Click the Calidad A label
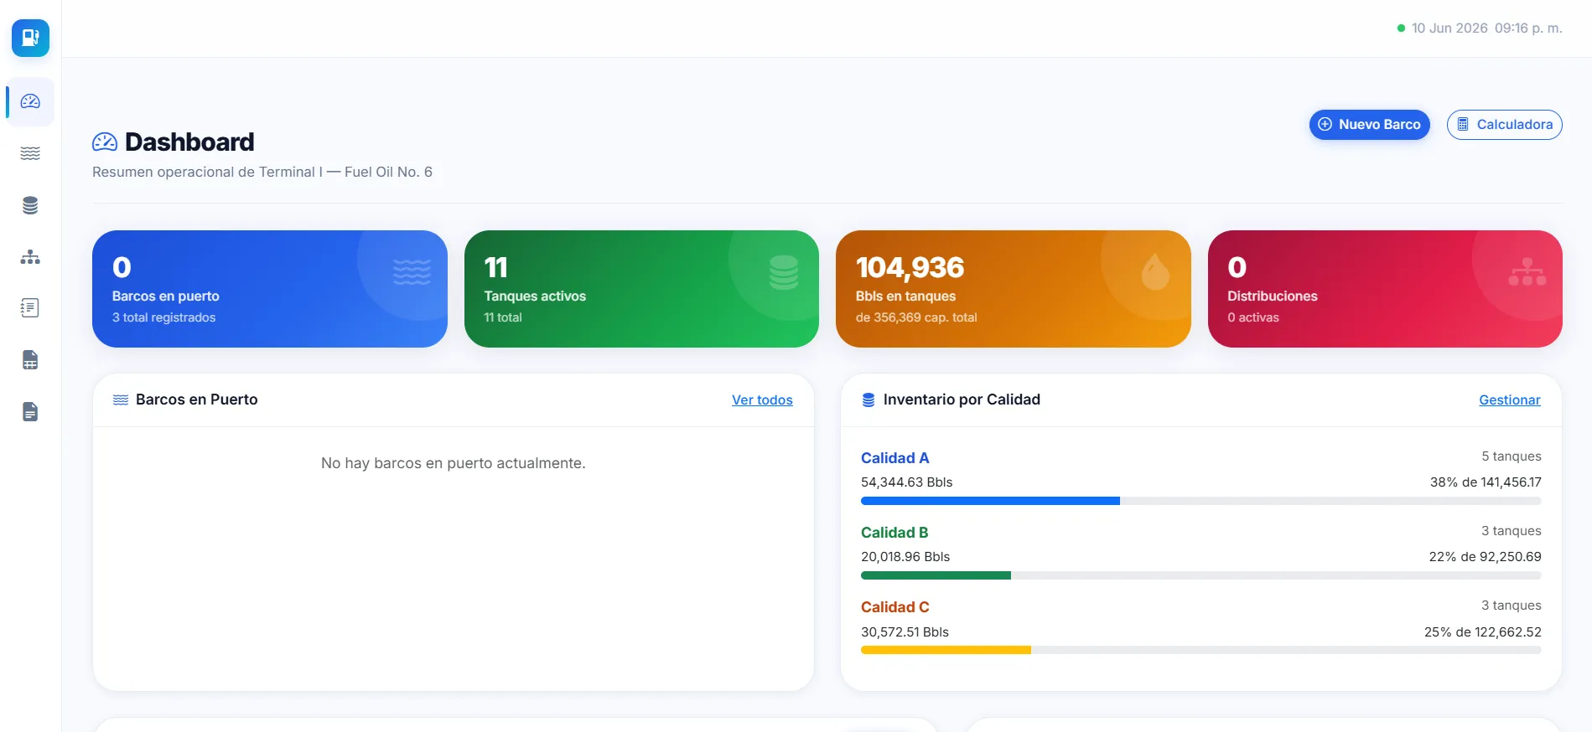Screen dimensions: 1592x732 895,458
